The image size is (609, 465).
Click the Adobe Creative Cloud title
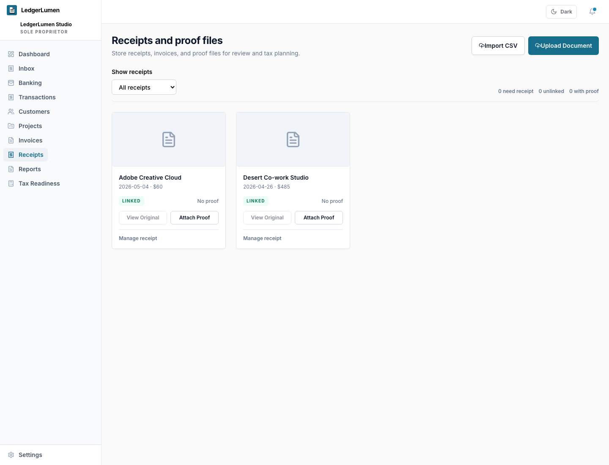150,178
